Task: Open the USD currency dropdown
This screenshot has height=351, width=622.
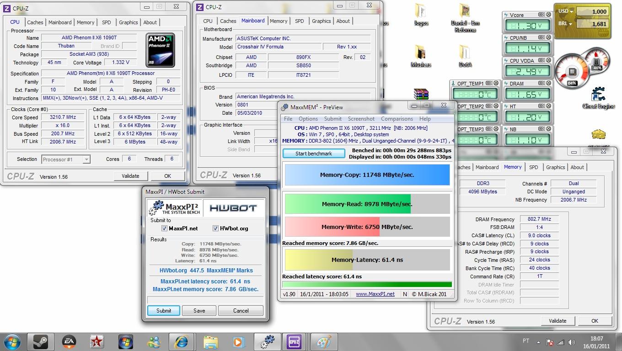Action: click(x=566, y=11)
